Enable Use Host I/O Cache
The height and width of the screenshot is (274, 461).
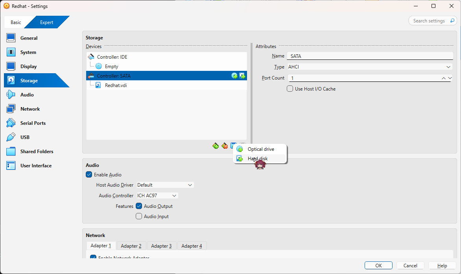tap(290, 89)
